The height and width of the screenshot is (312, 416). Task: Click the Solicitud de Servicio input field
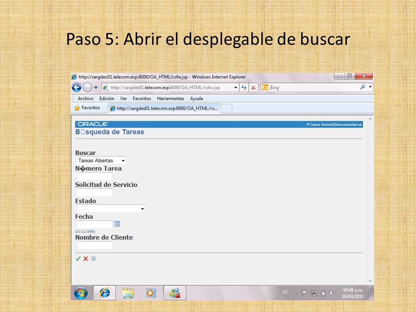pyautogui.click(x=94, y=192)
